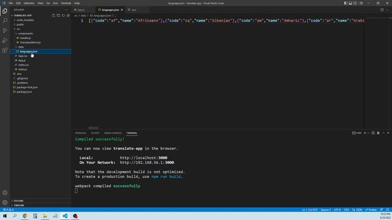
Task: Click the VS Code logo in title bar
Action: 4,3
